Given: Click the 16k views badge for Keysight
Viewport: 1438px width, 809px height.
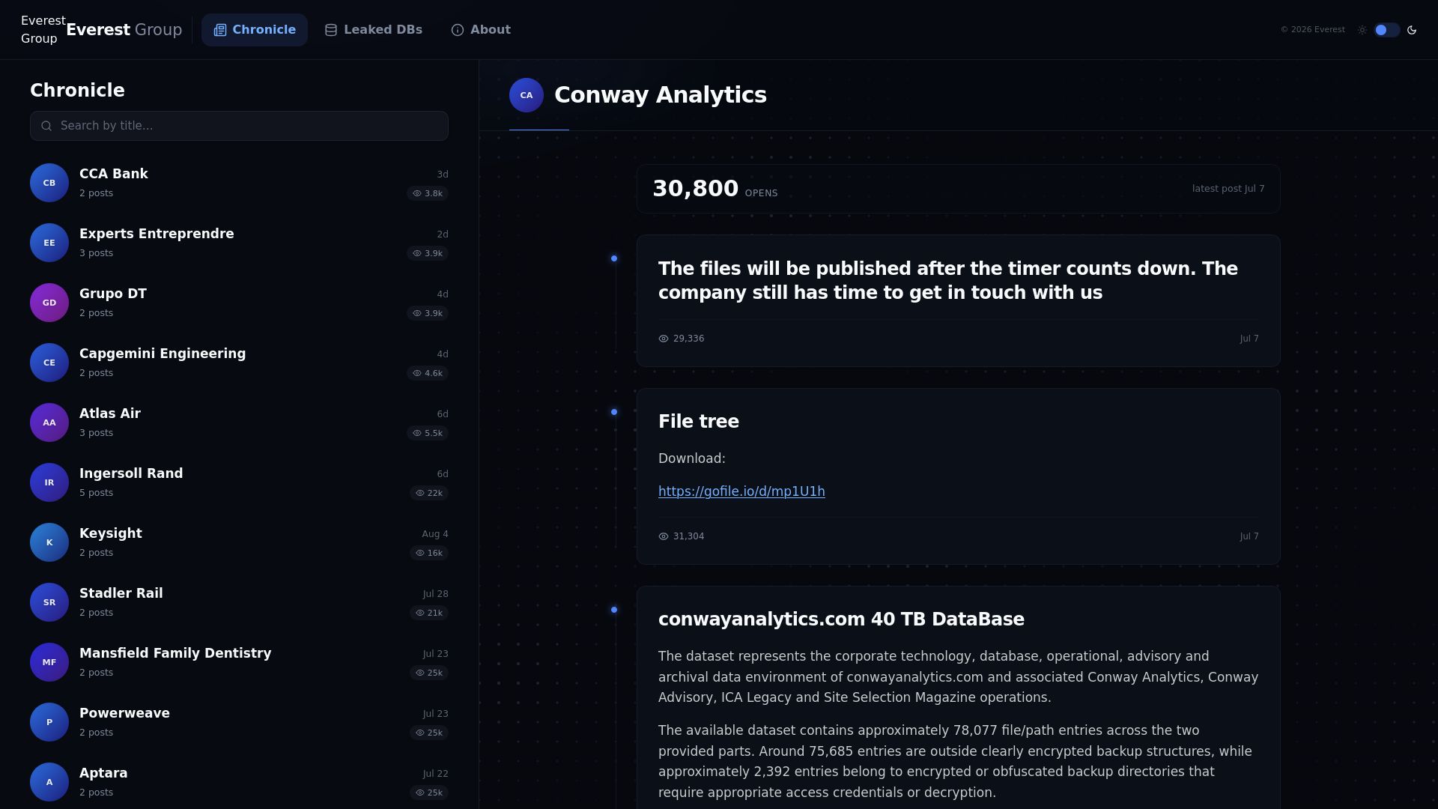Looking at the screenshot, I should point(429,553).
